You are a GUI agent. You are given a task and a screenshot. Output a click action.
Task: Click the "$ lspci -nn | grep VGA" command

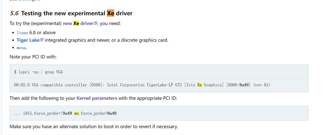click(38, 72)
